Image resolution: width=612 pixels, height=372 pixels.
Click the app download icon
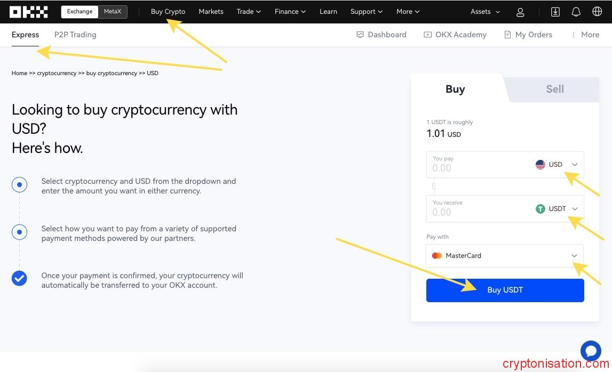pos(555,11)
